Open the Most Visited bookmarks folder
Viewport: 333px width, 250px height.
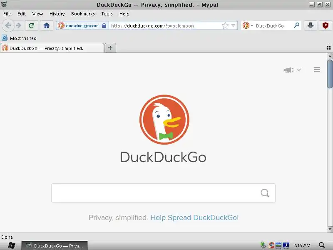tap(19, 38)
